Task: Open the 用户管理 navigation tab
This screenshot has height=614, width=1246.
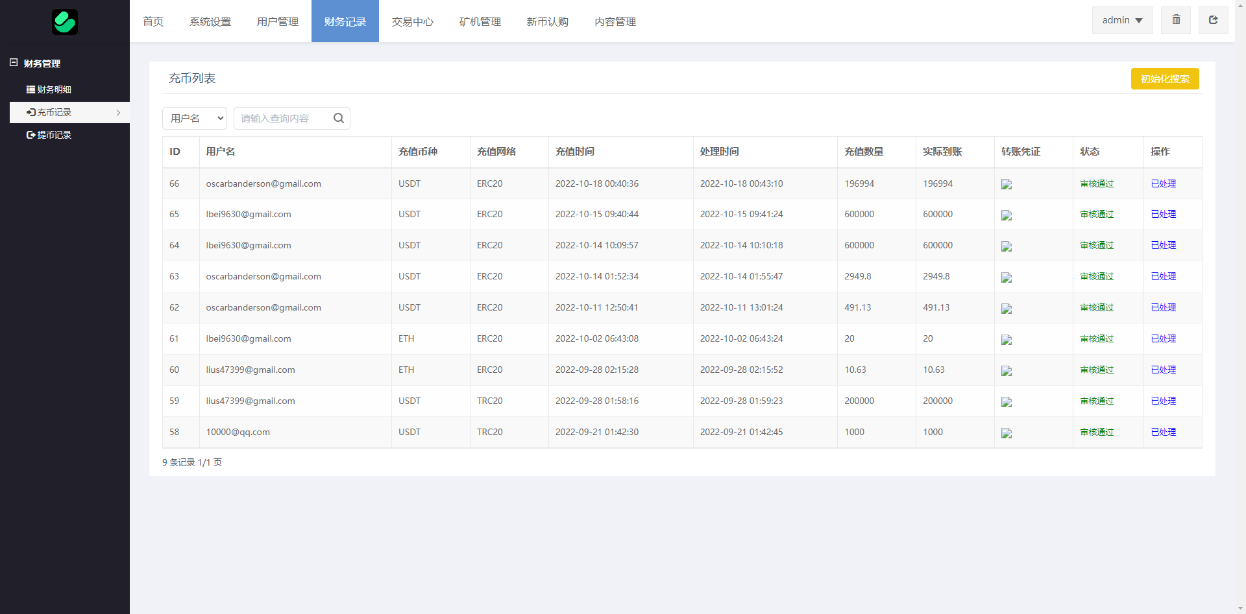Action: pos(278,21)
